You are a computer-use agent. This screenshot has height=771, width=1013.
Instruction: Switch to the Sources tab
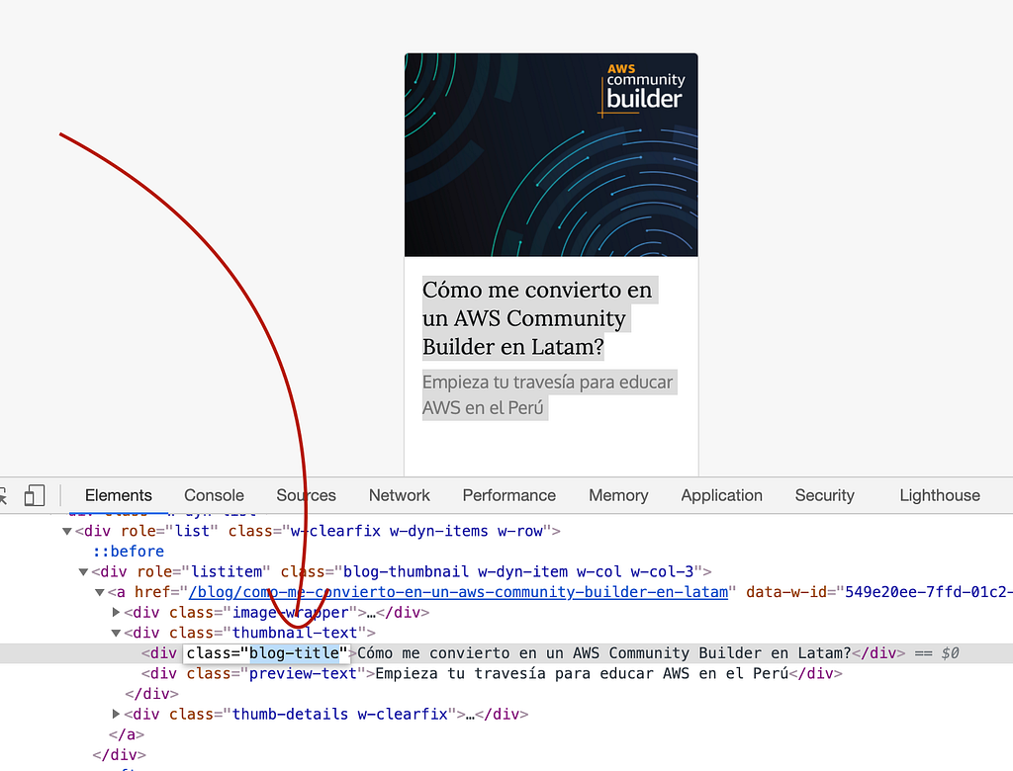[x=307, y=495]
